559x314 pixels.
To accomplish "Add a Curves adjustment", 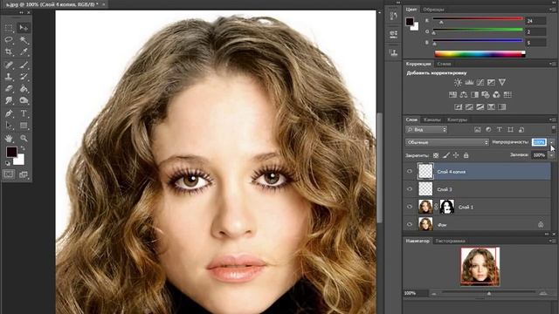I will point(480,83).
